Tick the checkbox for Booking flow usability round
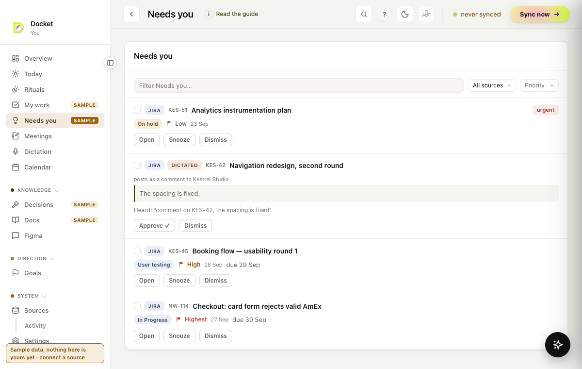Screen dimensions: 582x369 pyautogui.click(x=137, y=251)
